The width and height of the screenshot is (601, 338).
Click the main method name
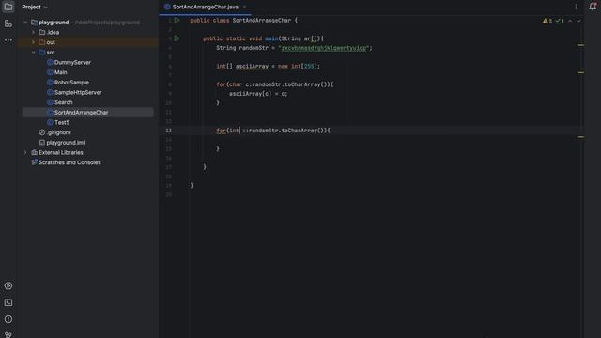[271, 38]
